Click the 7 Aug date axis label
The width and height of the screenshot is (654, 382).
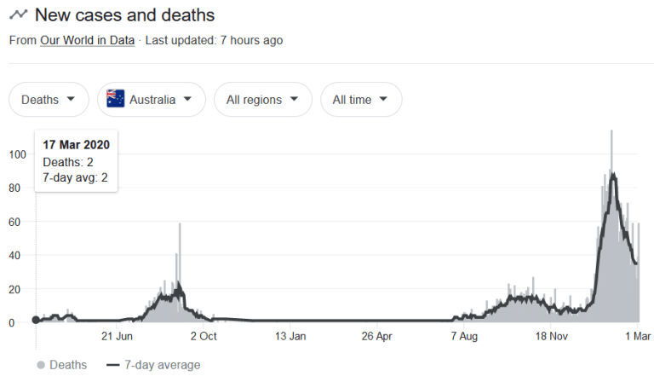tap(464, 336)
